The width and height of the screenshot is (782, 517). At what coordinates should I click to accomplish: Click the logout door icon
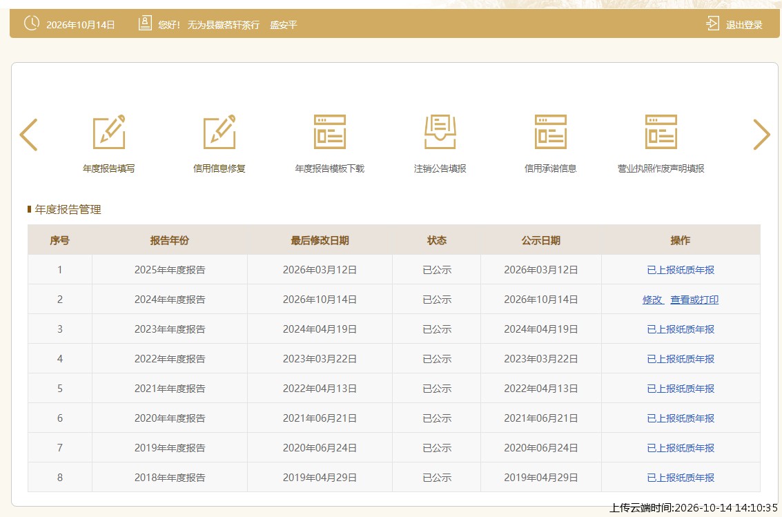point(713,23)
